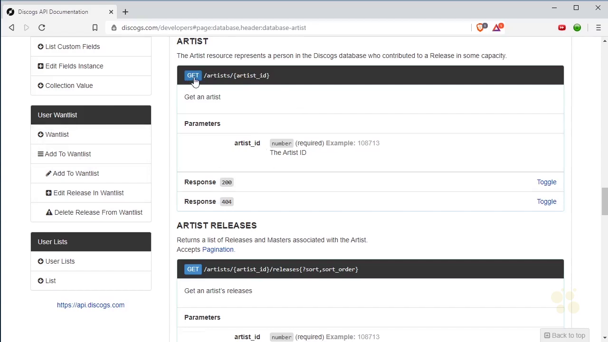Open Edit Release In Wantlist item
Image resolution: width=608 pixels, height=342 pixels.
point(91,193)
